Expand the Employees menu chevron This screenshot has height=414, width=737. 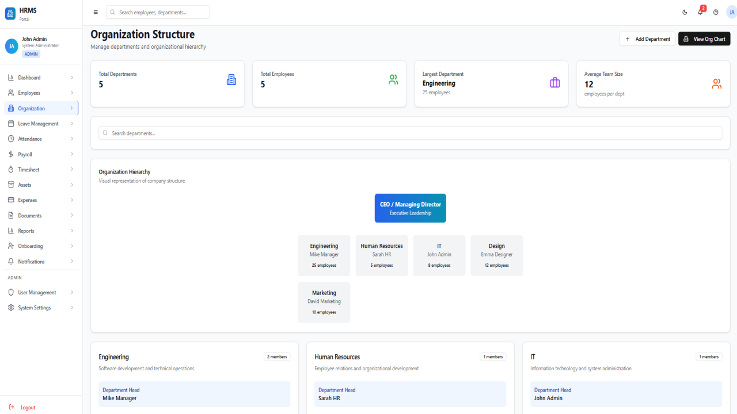[72, 93]
